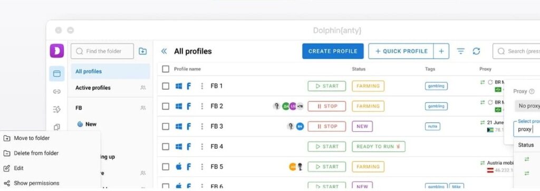This screenshot has height=191, width=540.
Task: Expand the Quick Profile plus options
Action: pyautogui.click(x=441, y=51)
